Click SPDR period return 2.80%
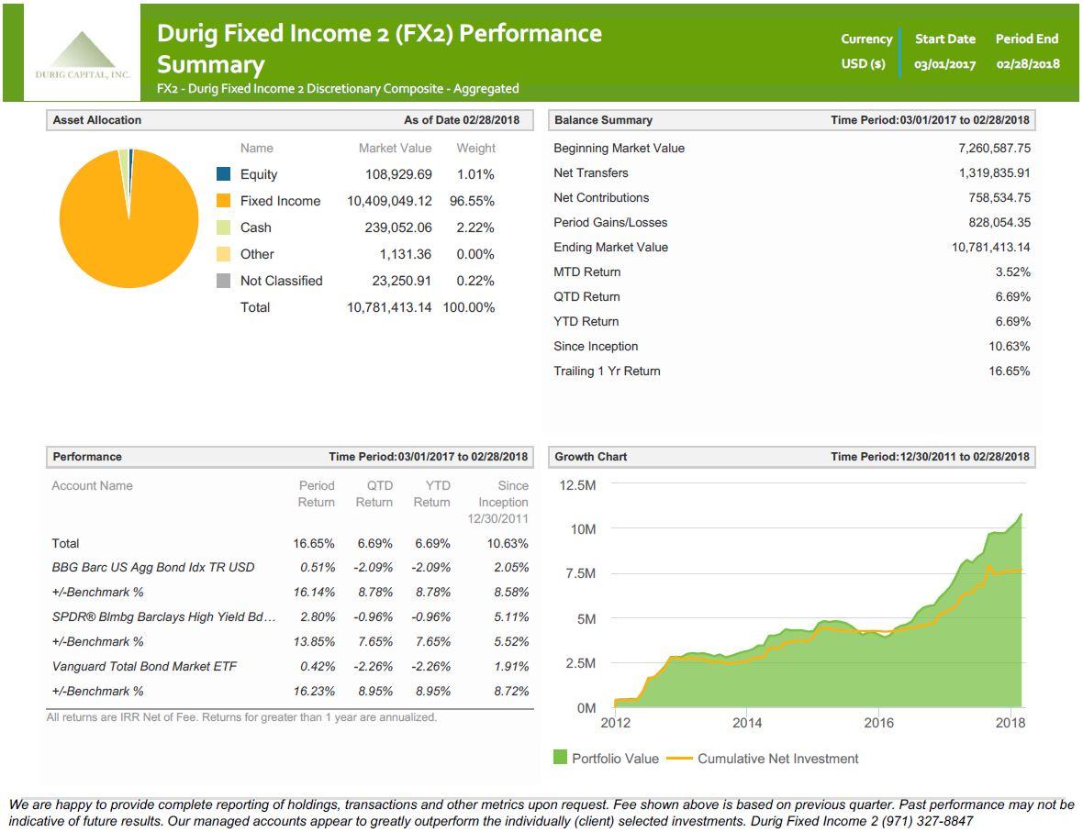 coord(318,616)
